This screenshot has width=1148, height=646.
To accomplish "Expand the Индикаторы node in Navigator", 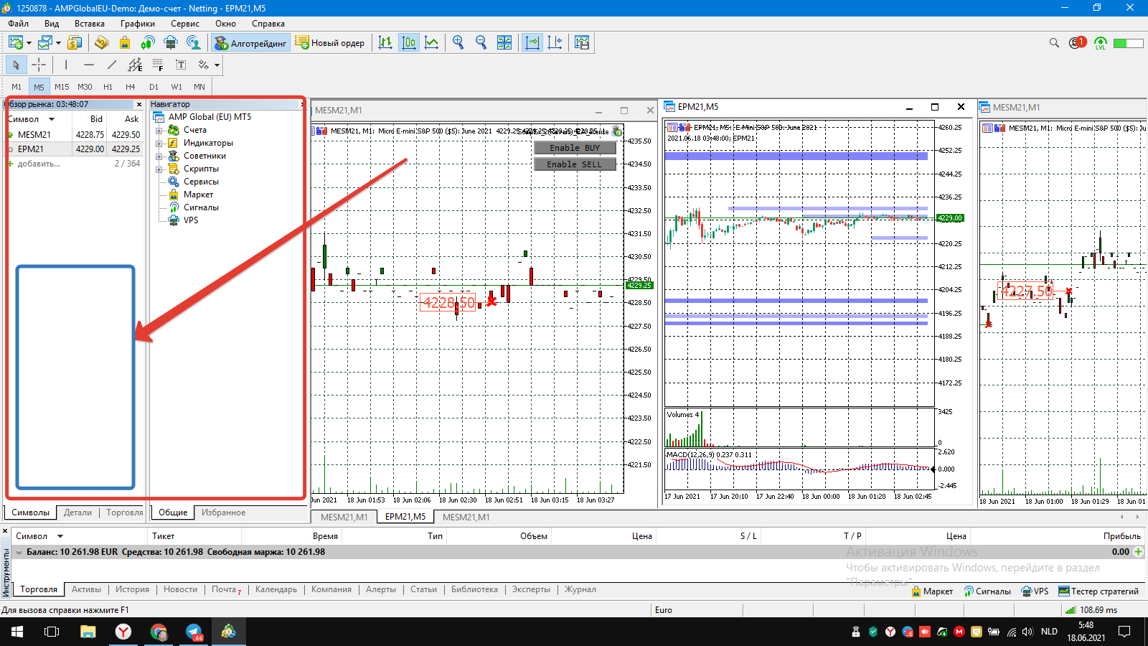I will coord(159,143).
